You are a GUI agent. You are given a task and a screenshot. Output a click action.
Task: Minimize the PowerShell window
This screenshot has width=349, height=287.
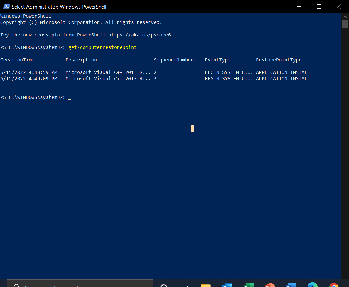(x=299, y=6)
